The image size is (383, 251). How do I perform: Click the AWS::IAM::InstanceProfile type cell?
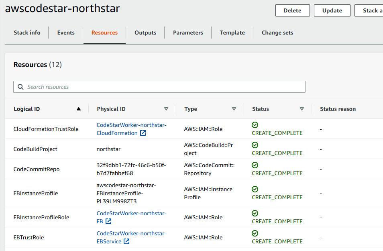tap(208, 193)
